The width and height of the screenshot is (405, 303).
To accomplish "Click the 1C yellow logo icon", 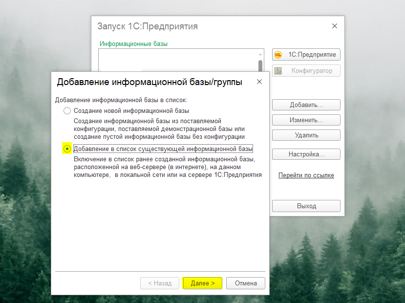I will [278, 55].
